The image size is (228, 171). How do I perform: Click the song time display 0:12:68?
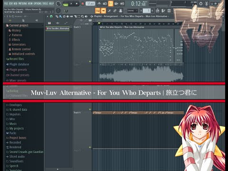(139, 4)
